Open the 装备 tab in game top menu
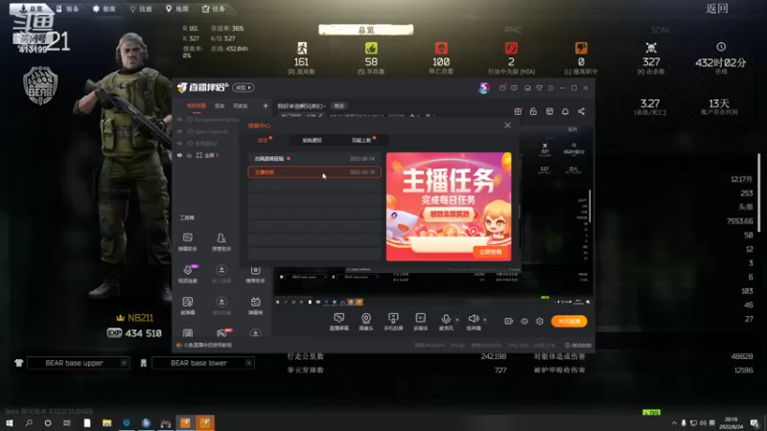Screen dimensions: 767x431 point(67,9)
